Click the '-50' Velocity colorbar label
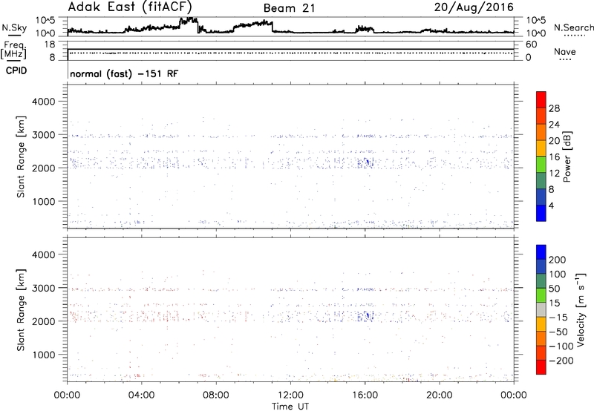The height and width of the screenshot is (411, 594). tap(558, 332)
